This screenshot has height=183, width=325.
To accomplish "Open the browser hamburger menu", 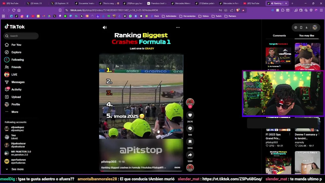I will (x=321, y=10).
